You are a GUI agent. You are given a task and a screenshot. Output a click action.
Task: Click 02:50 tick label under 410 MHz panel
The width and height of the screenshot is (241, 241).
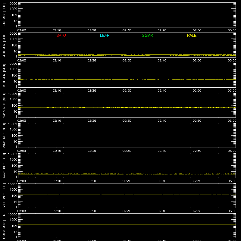pos(197,61)
